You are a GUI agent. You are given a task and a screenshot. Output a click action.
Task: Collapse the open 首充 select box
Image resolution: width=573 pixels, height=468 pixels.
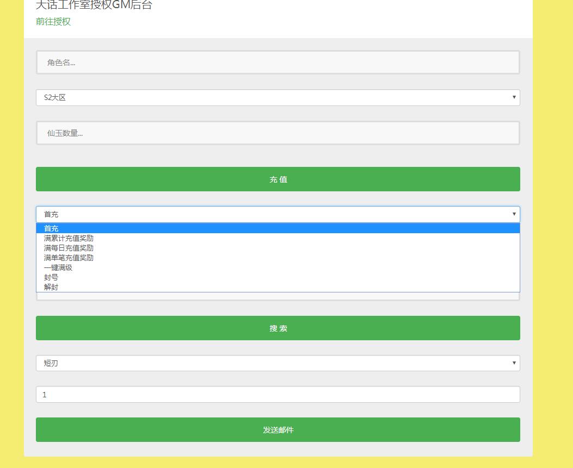[278, 214]
